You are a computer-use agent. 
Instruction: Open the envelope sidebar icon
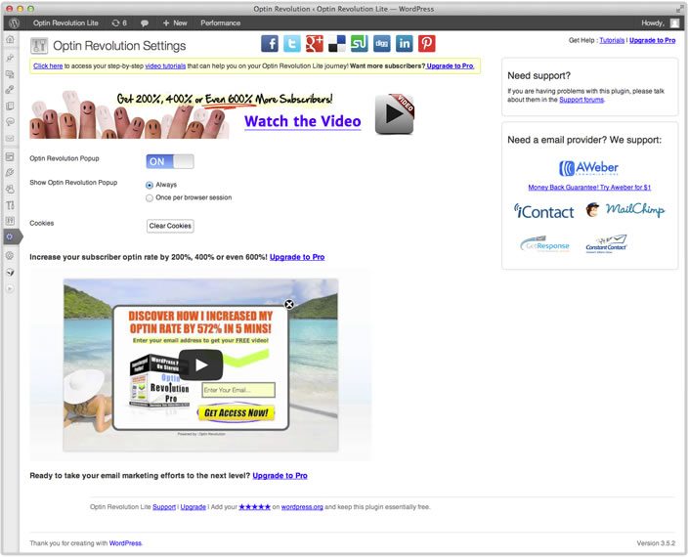coord(10,139)
